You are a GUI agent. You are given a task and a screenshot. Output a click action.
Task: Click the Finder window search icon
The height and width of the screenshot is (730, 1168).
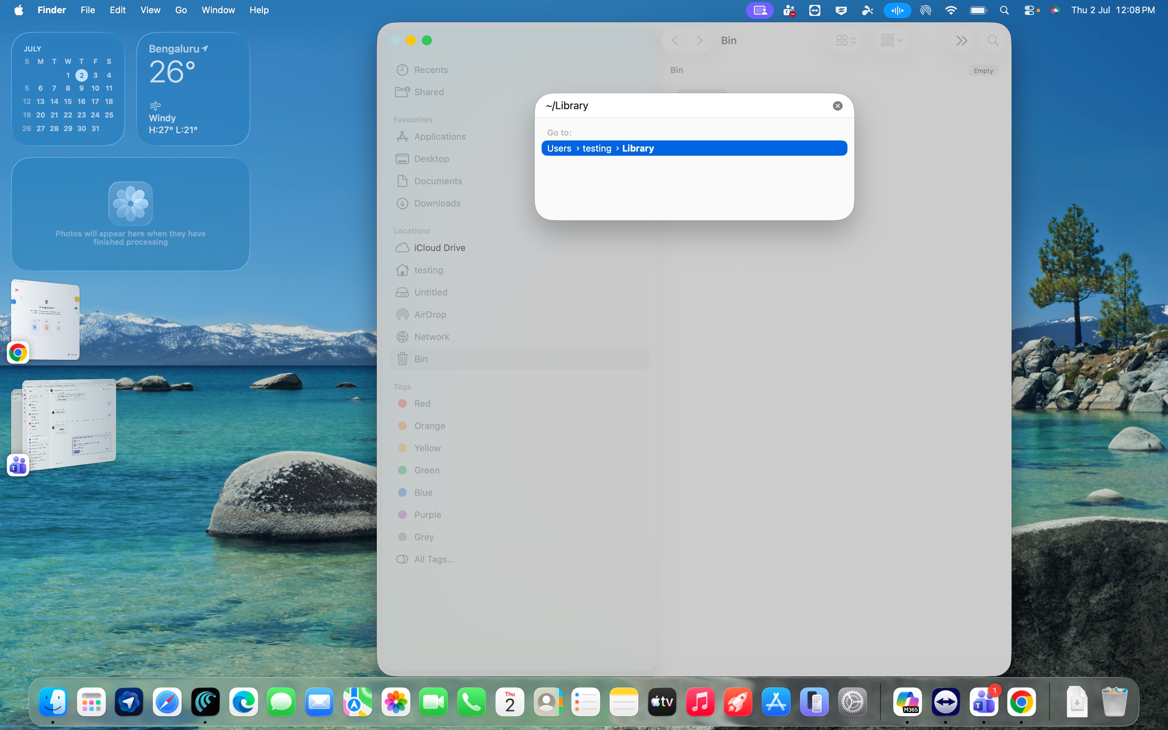993,41
